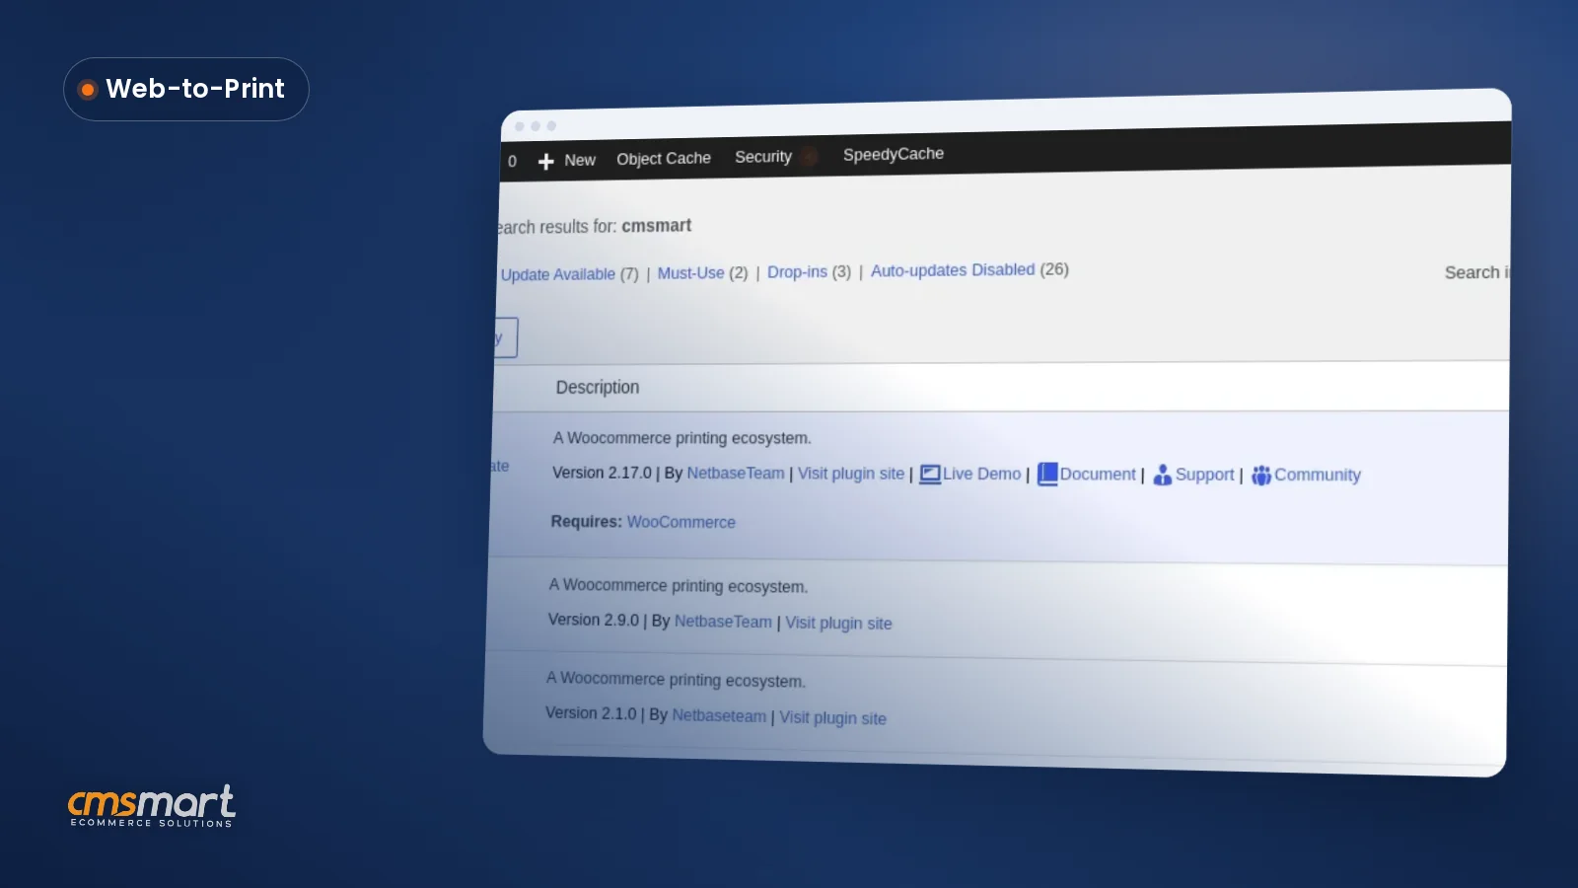This screenshot has height=888, width=1578.
Task: Click the 'Version 2.1.0' text
Action: pyautogui.click(x=591, y=713)
